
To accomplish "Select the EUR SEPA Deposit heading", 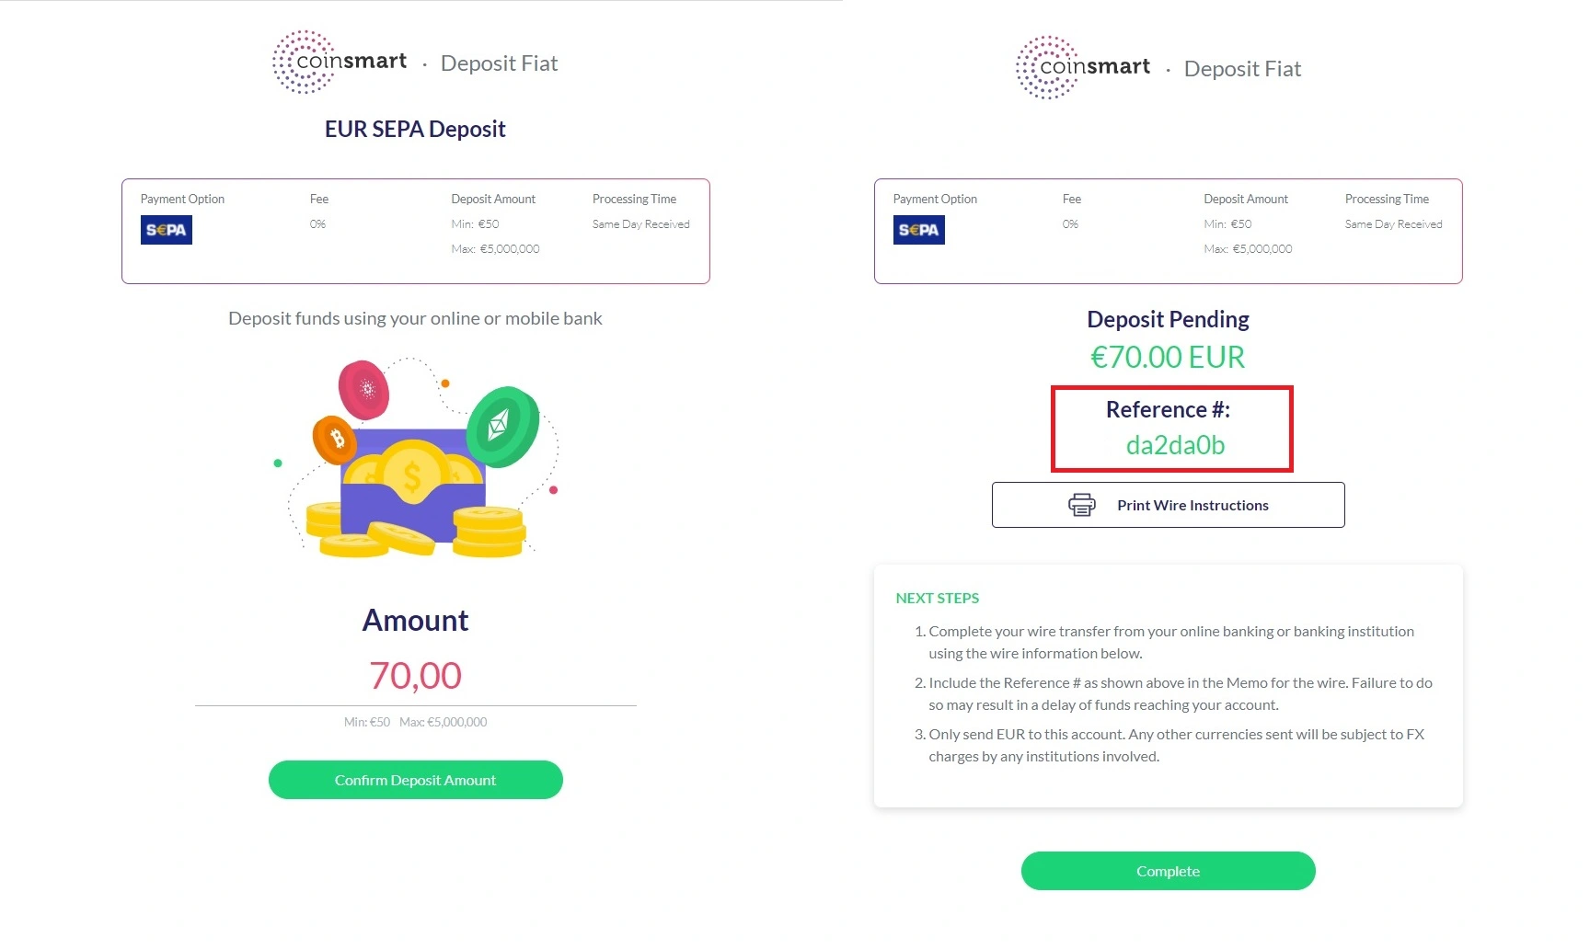I will coord(415,129).
